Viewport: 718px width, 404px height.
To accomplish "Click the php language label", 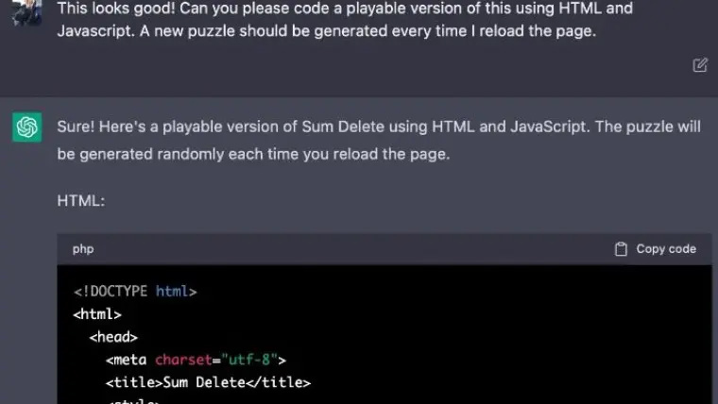I will click(83, 249).
